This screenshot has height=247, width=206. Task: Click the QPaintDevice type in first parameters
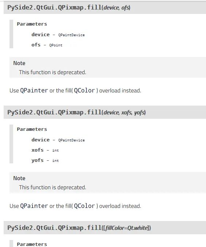pos(71,35)
